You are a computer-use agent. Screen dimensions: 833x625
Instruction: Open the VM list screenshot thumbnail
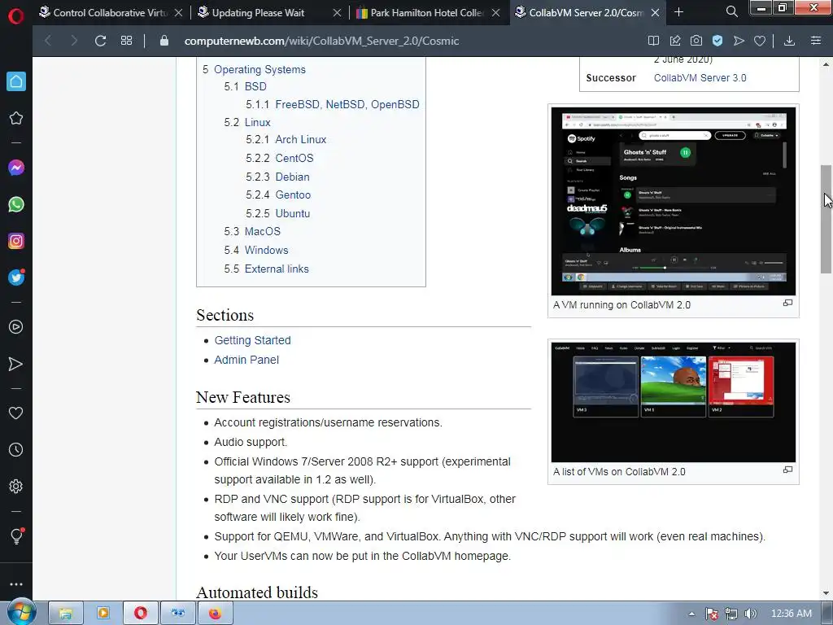click(x=673, y=402)
